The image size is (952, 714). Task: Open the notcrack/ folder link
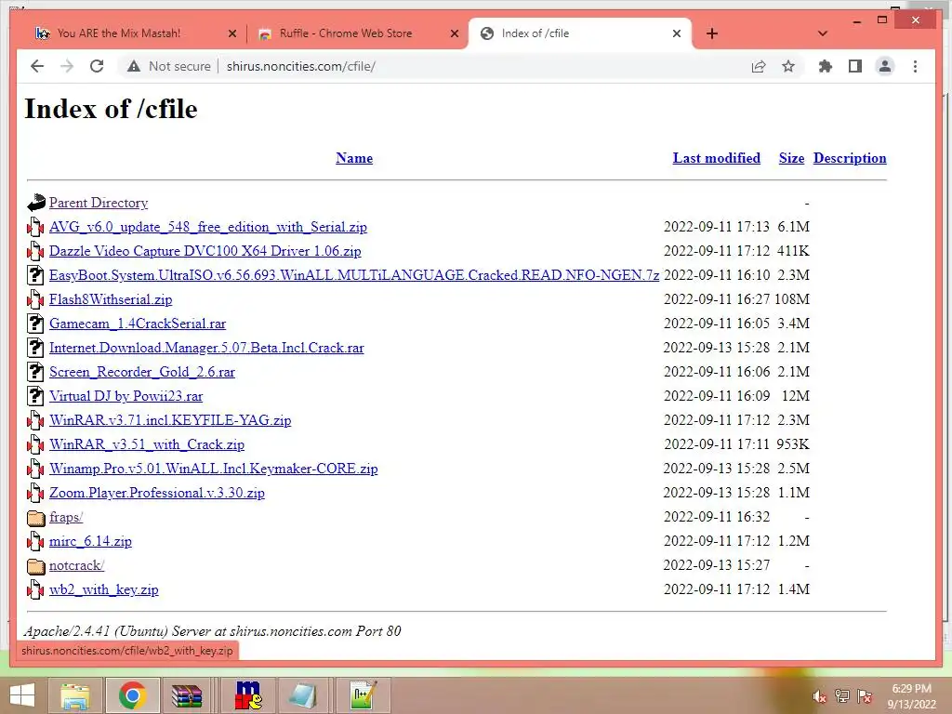[76, 565]
